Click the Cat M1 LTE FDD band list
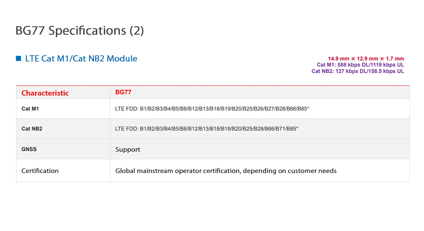Image resolution: width=424 pixels, height=231 pixels. pos(212,109)
